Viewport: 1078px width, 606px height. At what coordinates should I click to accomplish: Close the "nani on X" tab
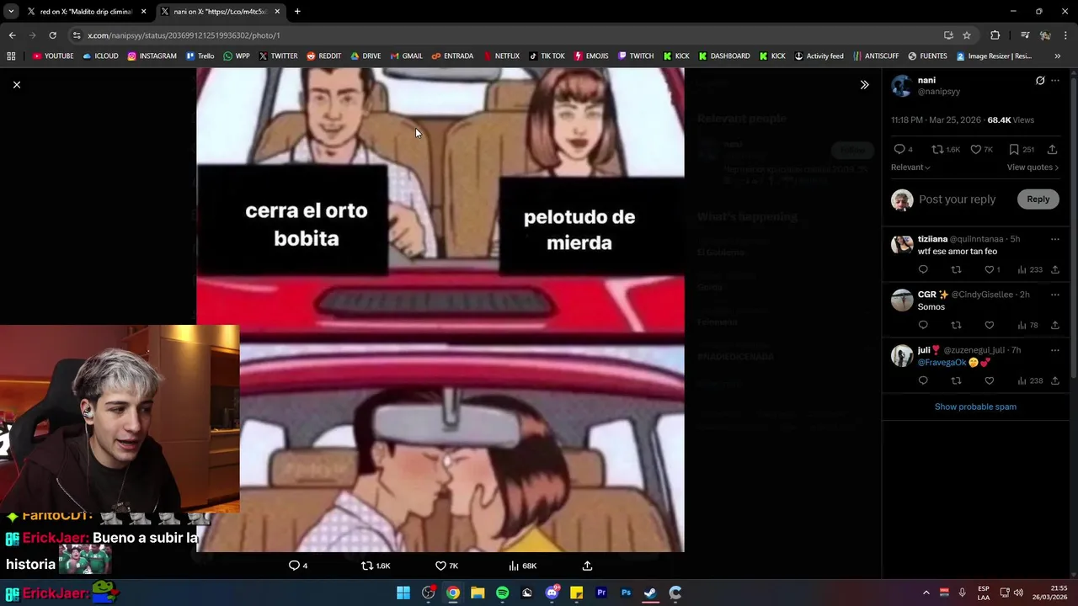coord(277,12)
